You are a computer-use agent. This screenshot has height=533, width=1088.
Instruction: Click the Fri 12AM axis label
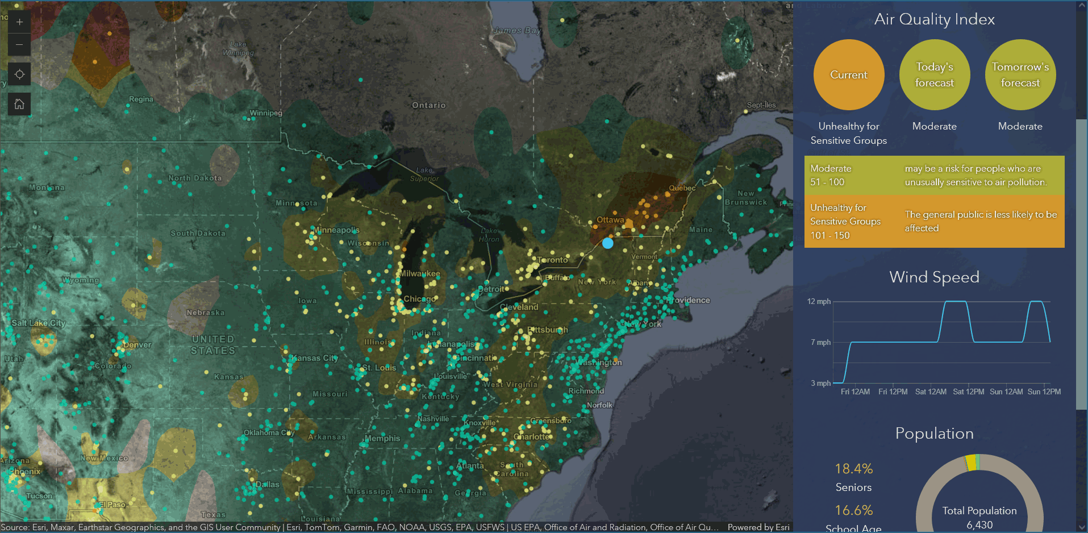[855, 392]
